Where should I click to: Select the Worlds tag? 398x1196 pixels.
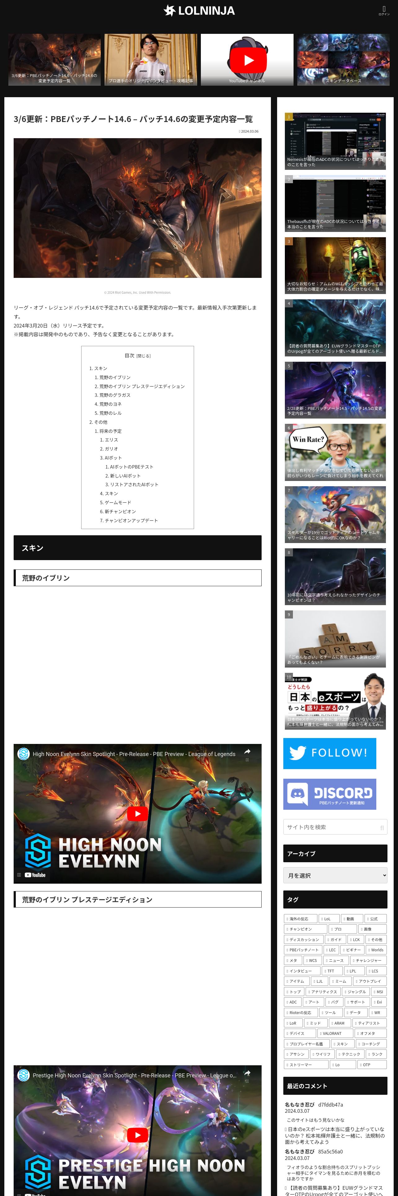pyautogui.click(x=376, y=950)
